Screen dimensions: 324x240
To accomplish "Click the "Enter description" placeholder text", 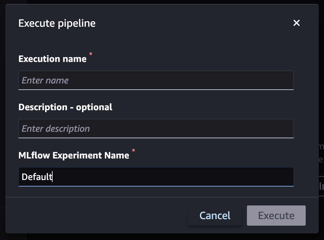I will (x=56, y=129).
